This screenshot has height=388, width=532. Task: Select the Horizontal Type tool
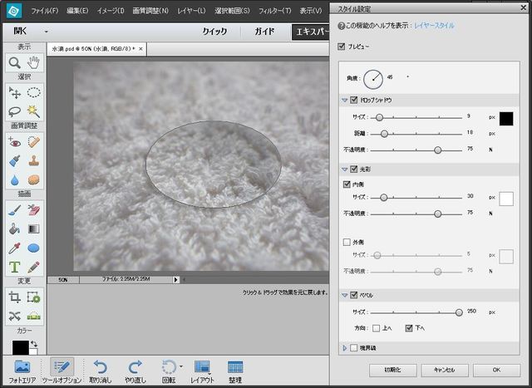coord(15,267)
